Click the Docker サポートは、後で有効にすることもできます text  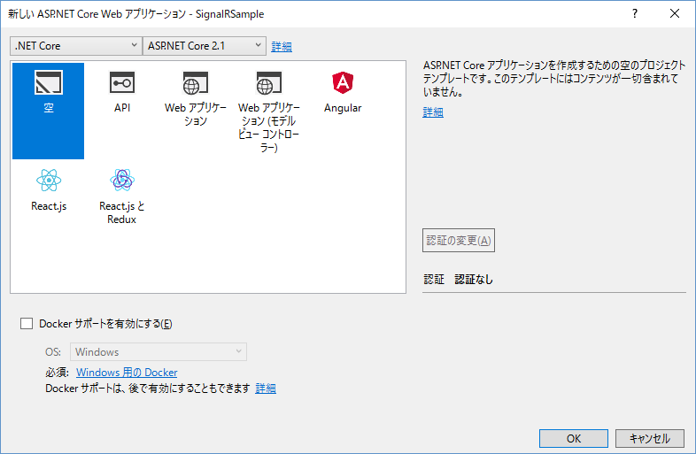pyautogui.click(x=148, y=389)
